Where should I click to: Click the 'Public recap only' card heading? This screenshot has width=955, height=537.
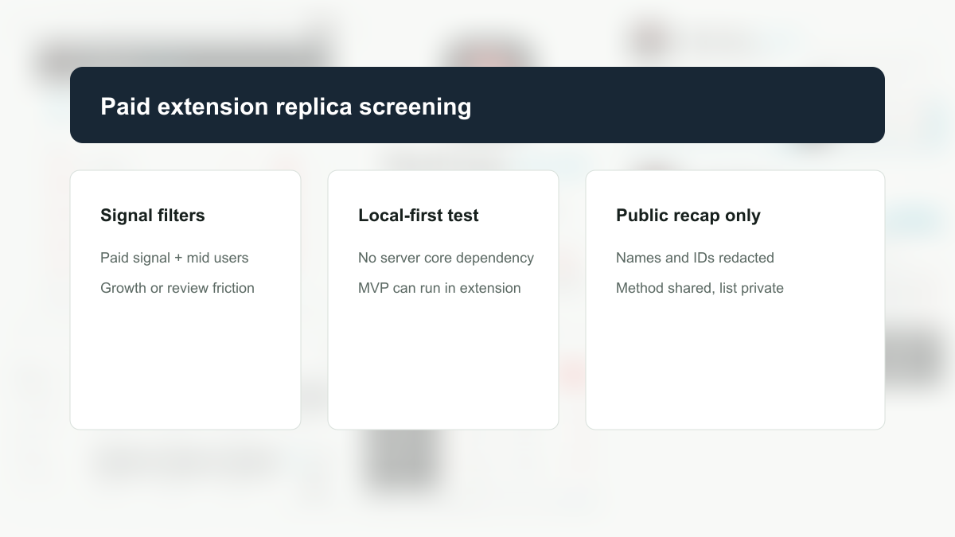tap(688, 216)
